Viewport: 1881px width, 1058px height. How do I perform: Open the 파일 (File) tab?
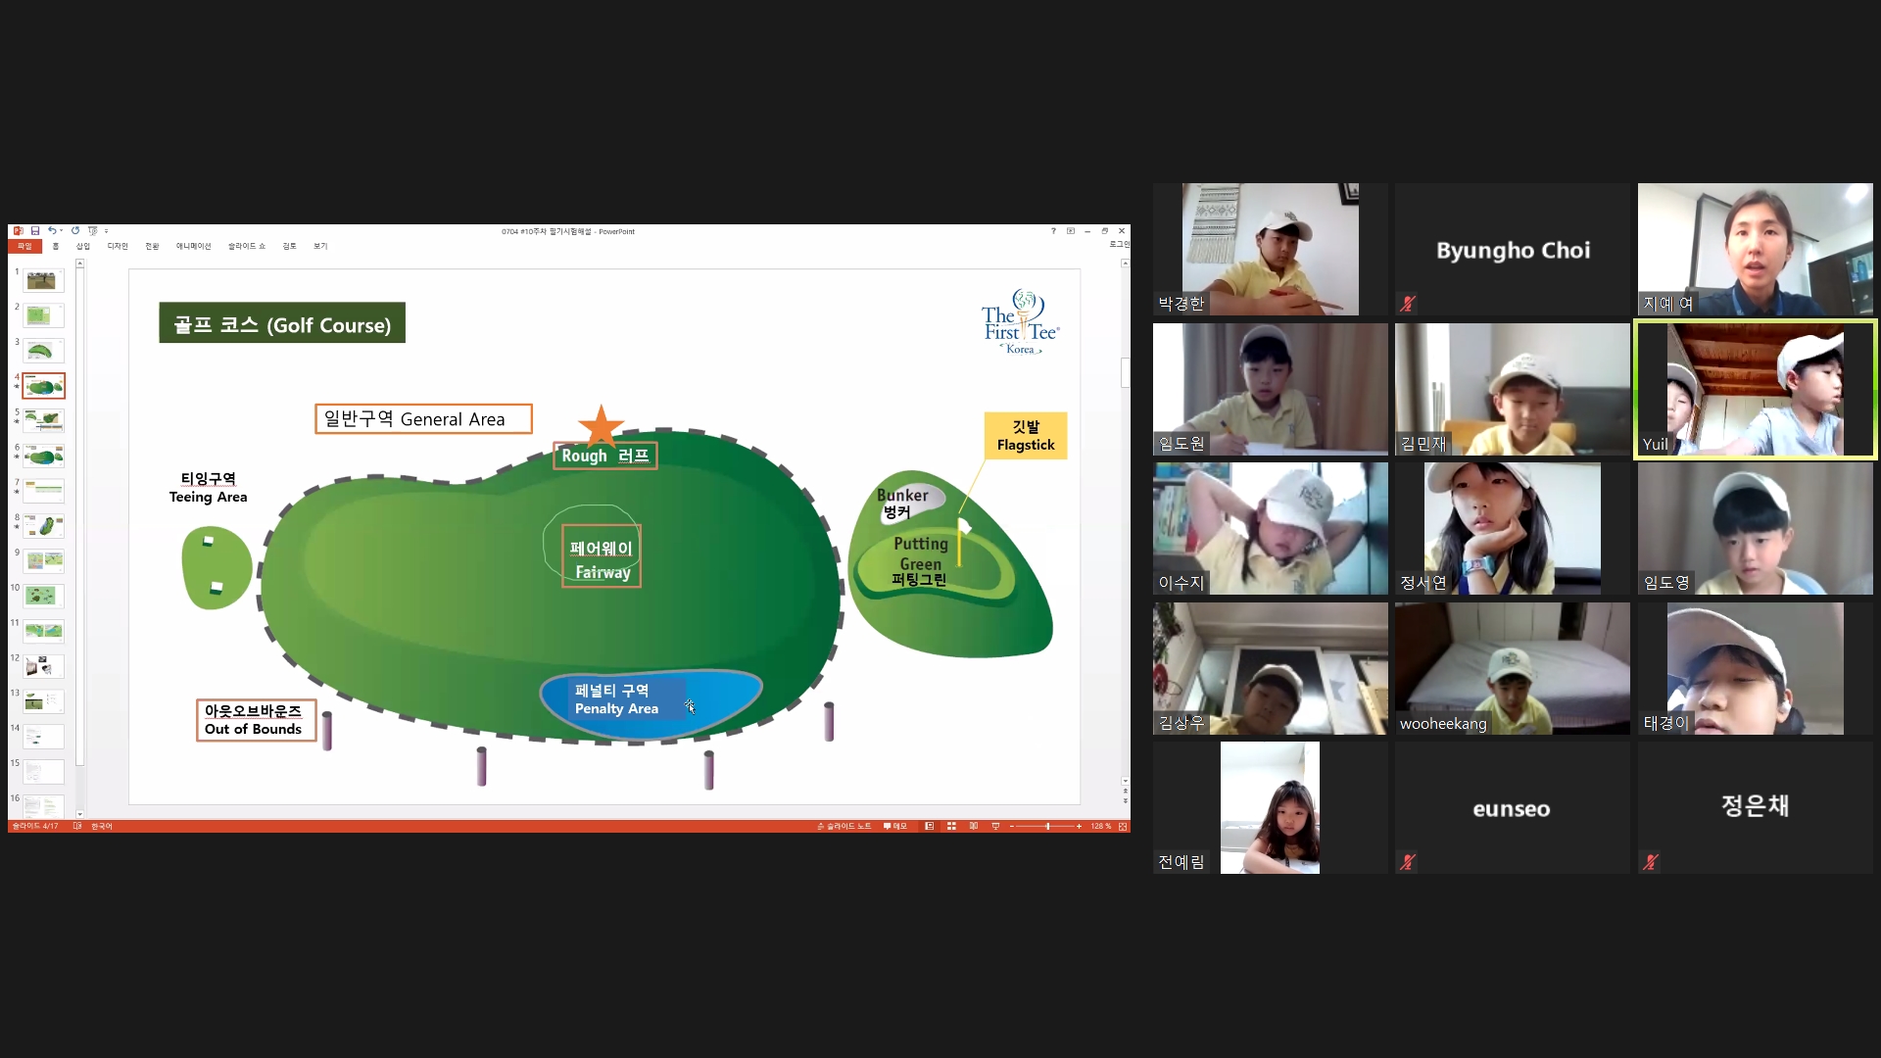click(x=24, y=246)
